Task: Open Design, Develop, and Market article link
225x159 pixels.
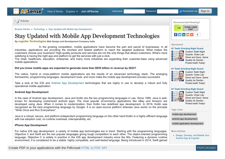Action: [x=192, y=137]
